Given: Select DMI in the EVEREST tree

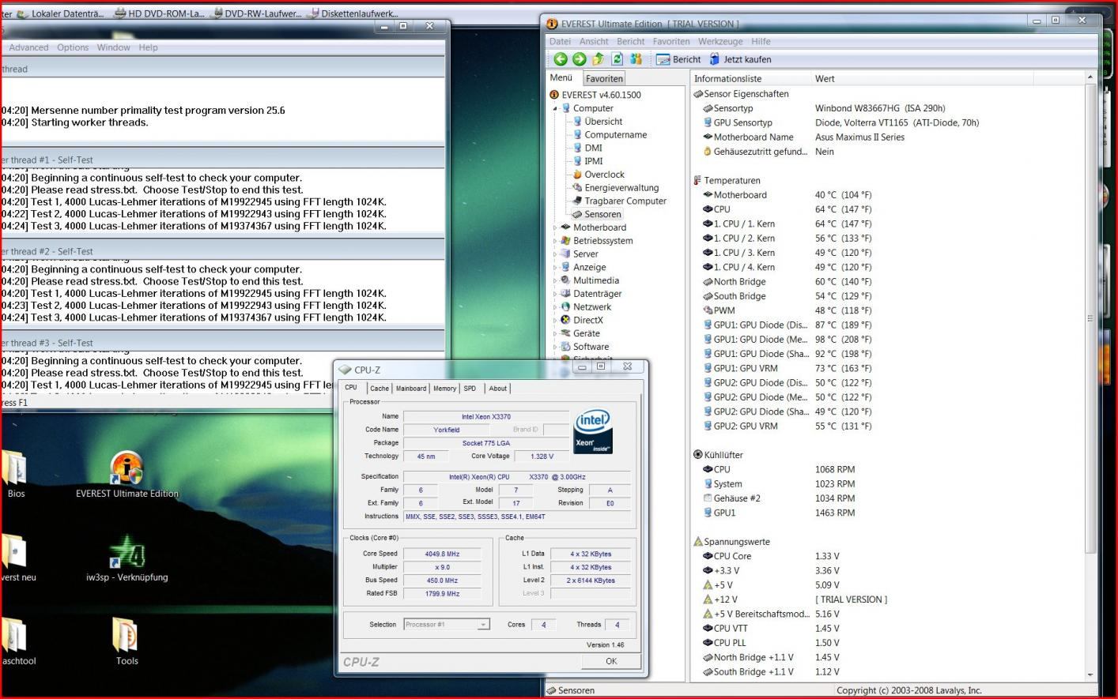Looking at the screenshot, I should click(593, 148).
